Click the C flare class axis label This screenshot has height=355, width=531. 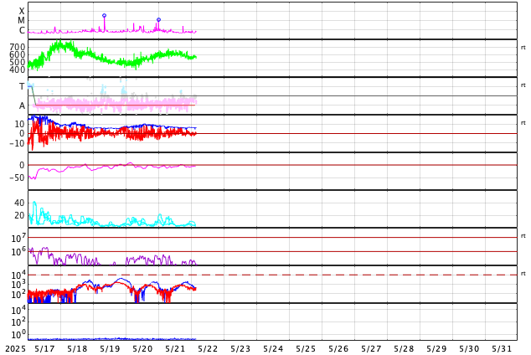pyautogui.click(x=22, y=30)
